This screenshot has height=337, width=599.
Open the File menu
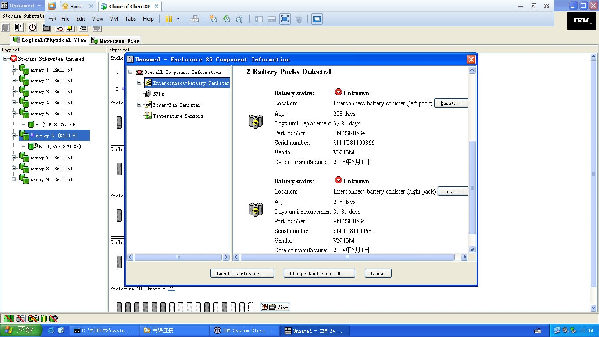click(65, 19)
